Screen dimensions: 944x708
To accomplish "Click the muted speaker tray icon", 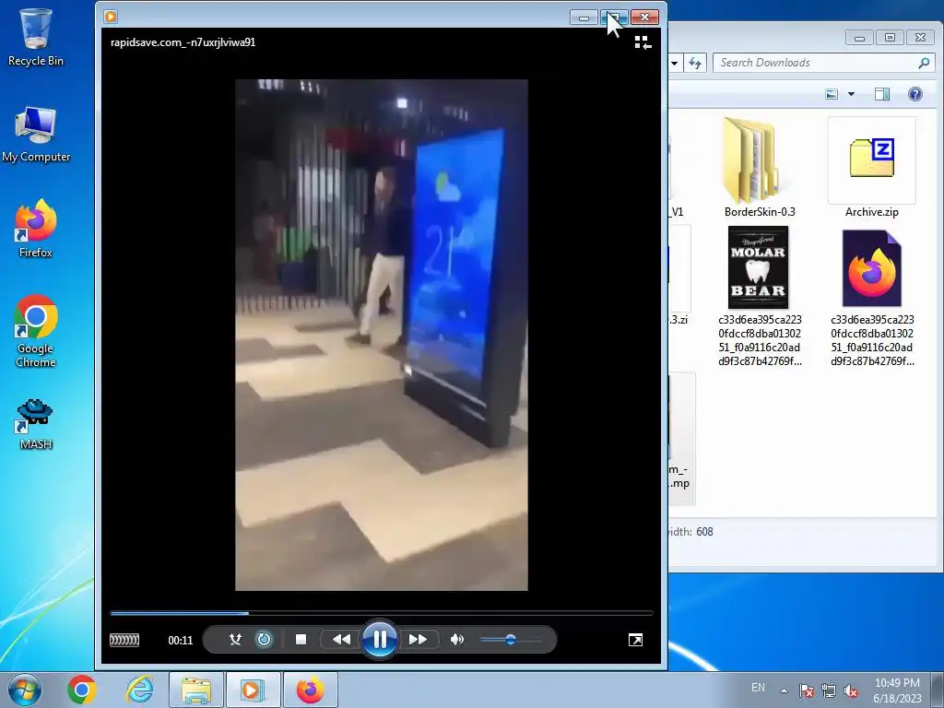I will pyautogui.click(x=851, y=690).
